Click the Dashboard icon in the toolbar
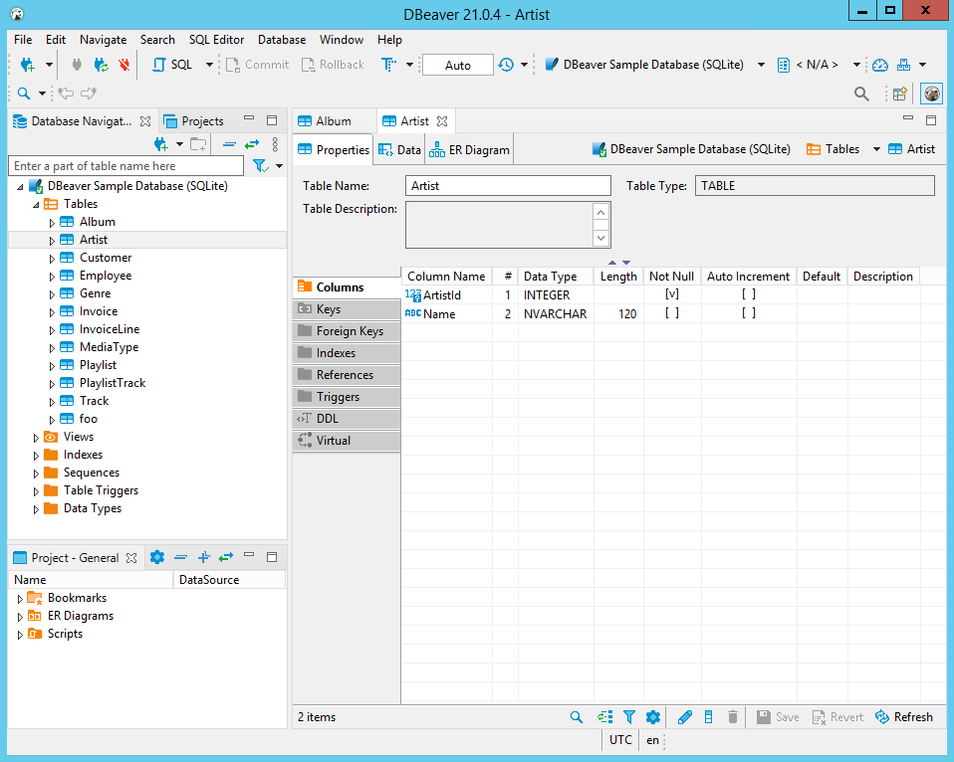Viewport: 954px width, 762px height. click(879, 65)
